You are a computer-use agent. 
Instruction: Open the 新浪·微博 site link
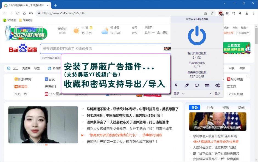point(23,79)
